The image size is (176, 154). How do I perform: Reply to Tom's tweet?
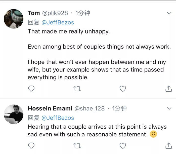(x=31, y=89)
